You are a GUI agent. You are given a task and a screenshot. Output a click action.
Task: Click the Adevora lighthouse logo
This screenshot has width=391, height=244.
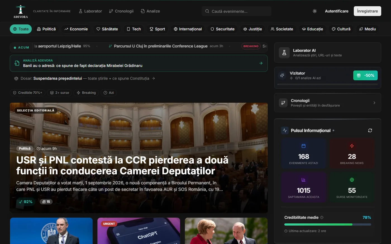[21, 11]
